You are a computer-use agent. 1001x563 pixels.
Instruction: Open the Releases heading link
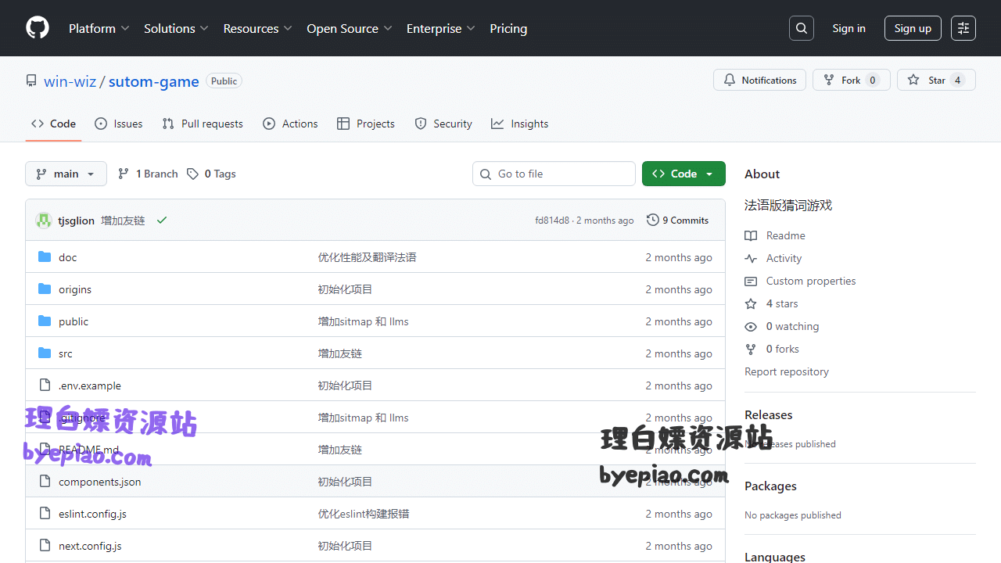click(768, 414)
